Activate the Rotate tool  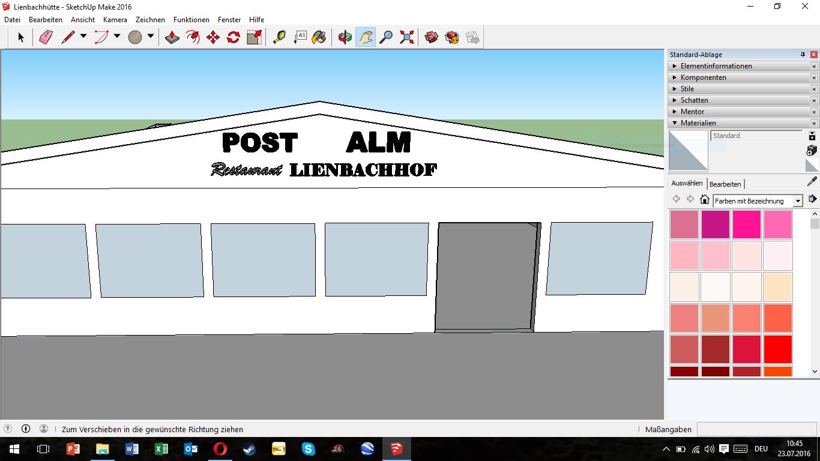(234, 37)
